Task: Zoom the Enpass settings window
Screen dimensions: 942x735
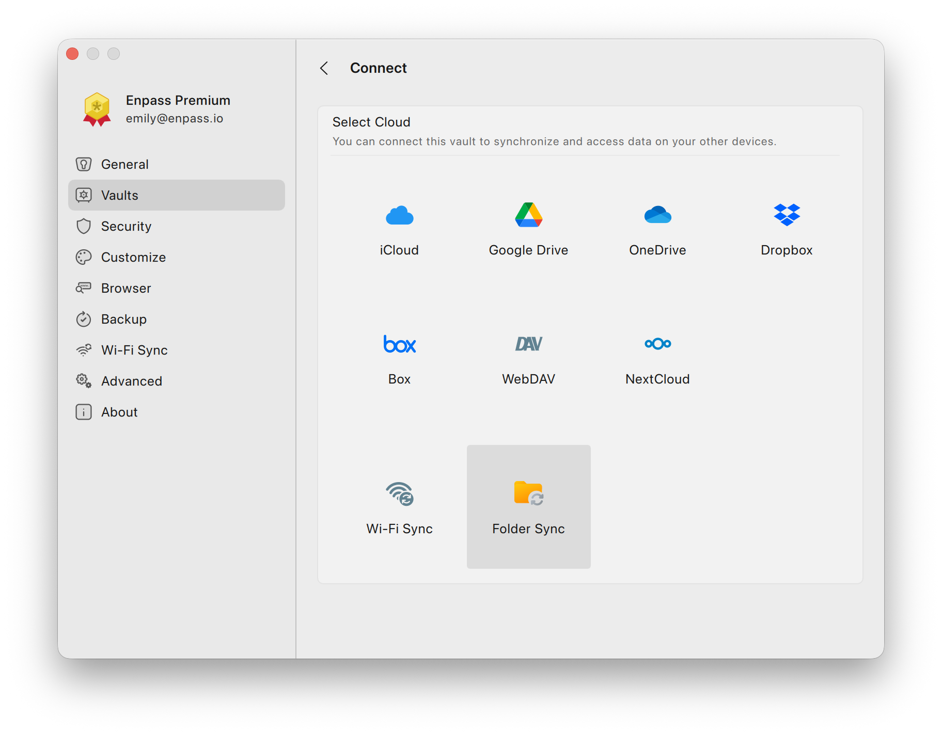Action: [114, 54]
